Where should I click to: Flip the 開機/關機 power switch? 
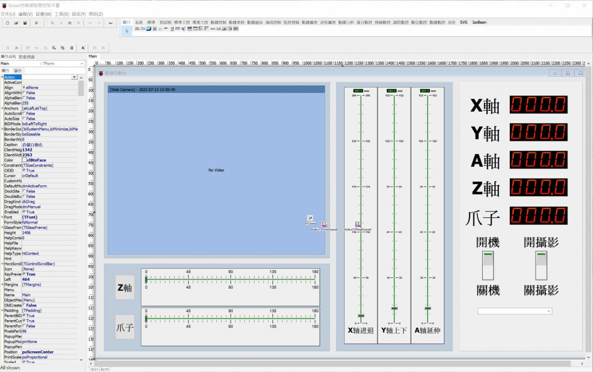(x=488, y=265)
